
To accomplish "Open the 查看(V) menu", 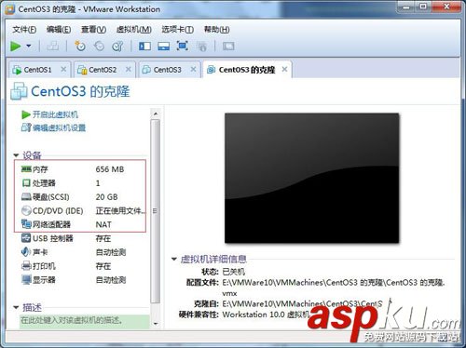I will pos(93,30).
